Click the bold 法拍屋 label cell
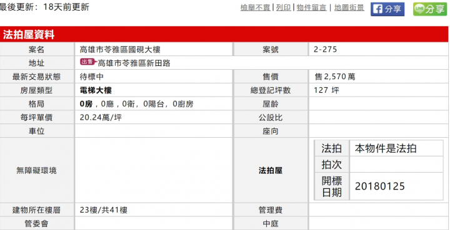 [x=271, y=171]
